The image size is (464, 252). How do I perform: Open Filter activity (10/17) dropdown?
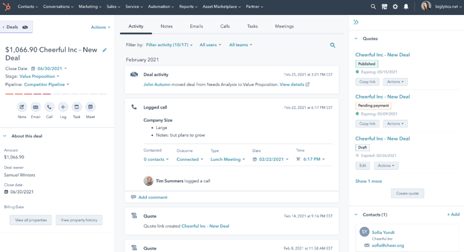coord(169,45)
